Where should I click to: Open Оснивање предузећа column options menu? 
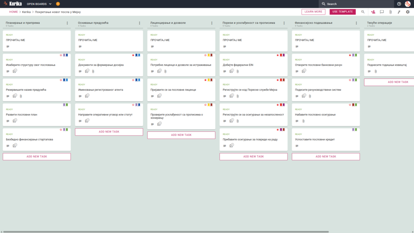139,23
